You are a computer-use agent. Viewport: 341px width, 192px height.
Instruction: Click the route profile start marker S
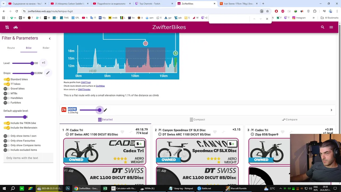point(175,53)
